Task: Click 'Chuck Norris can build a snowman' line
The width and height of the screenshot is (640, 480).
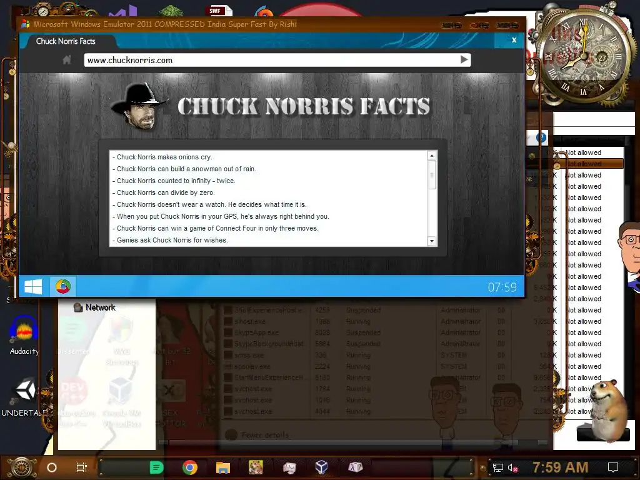Action: [x=184, y=169]
